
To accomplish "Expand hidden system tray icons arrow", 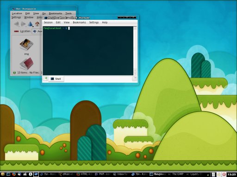I will click(x=208, y=175).
